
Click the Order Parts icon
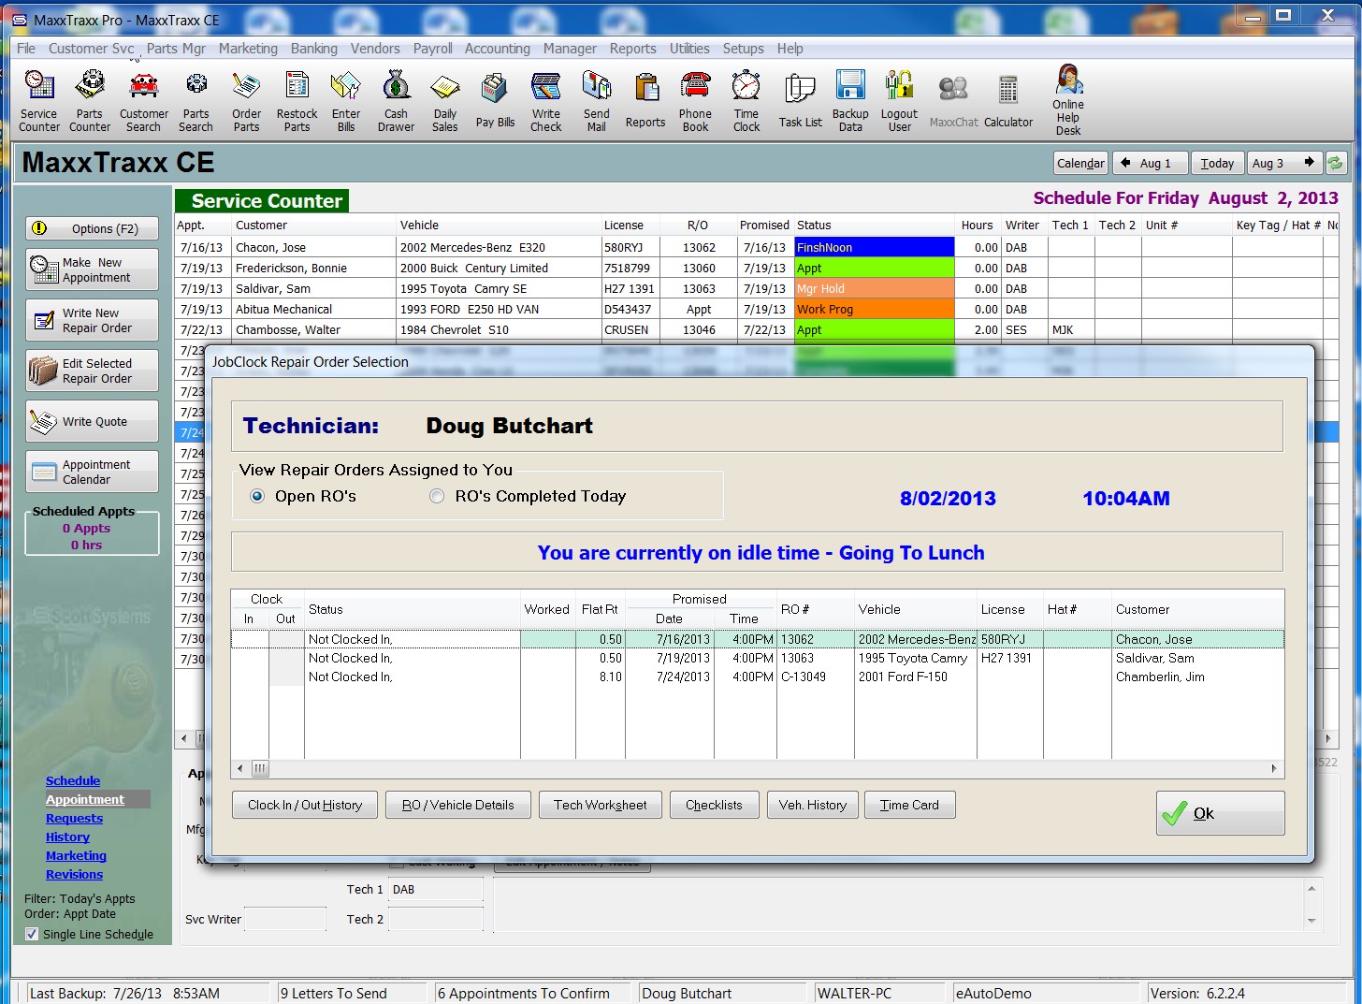pyautogui.click(x=247, y=100)
